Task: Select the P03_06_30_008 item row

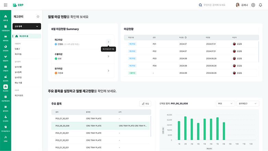Action: tap(100, 126)
